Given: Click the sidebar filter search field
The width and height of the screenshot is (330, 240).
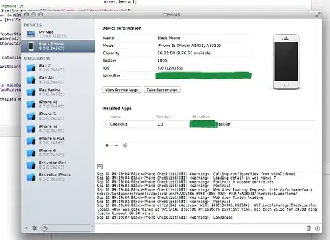Looking at the screenshot, I should [x=67, y=228].
